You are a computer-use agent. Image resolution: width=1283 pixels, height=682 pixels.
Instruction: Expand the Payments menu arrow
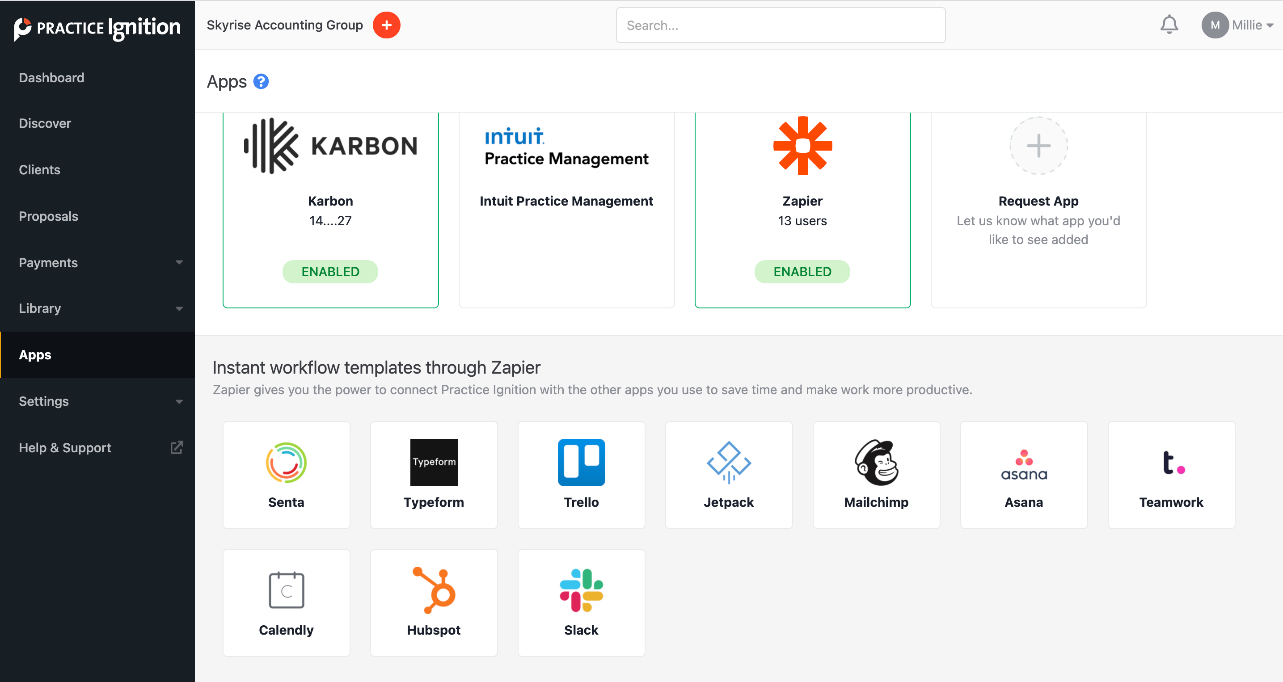pyautogui.click(x=179, y=262)
